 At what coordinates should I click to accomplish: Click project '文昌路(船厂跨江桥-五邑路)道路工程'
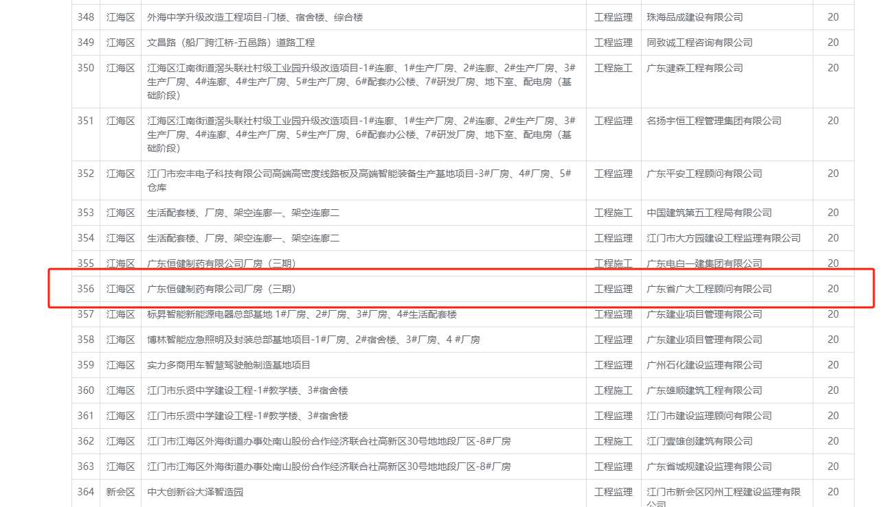tap(231, 43)
